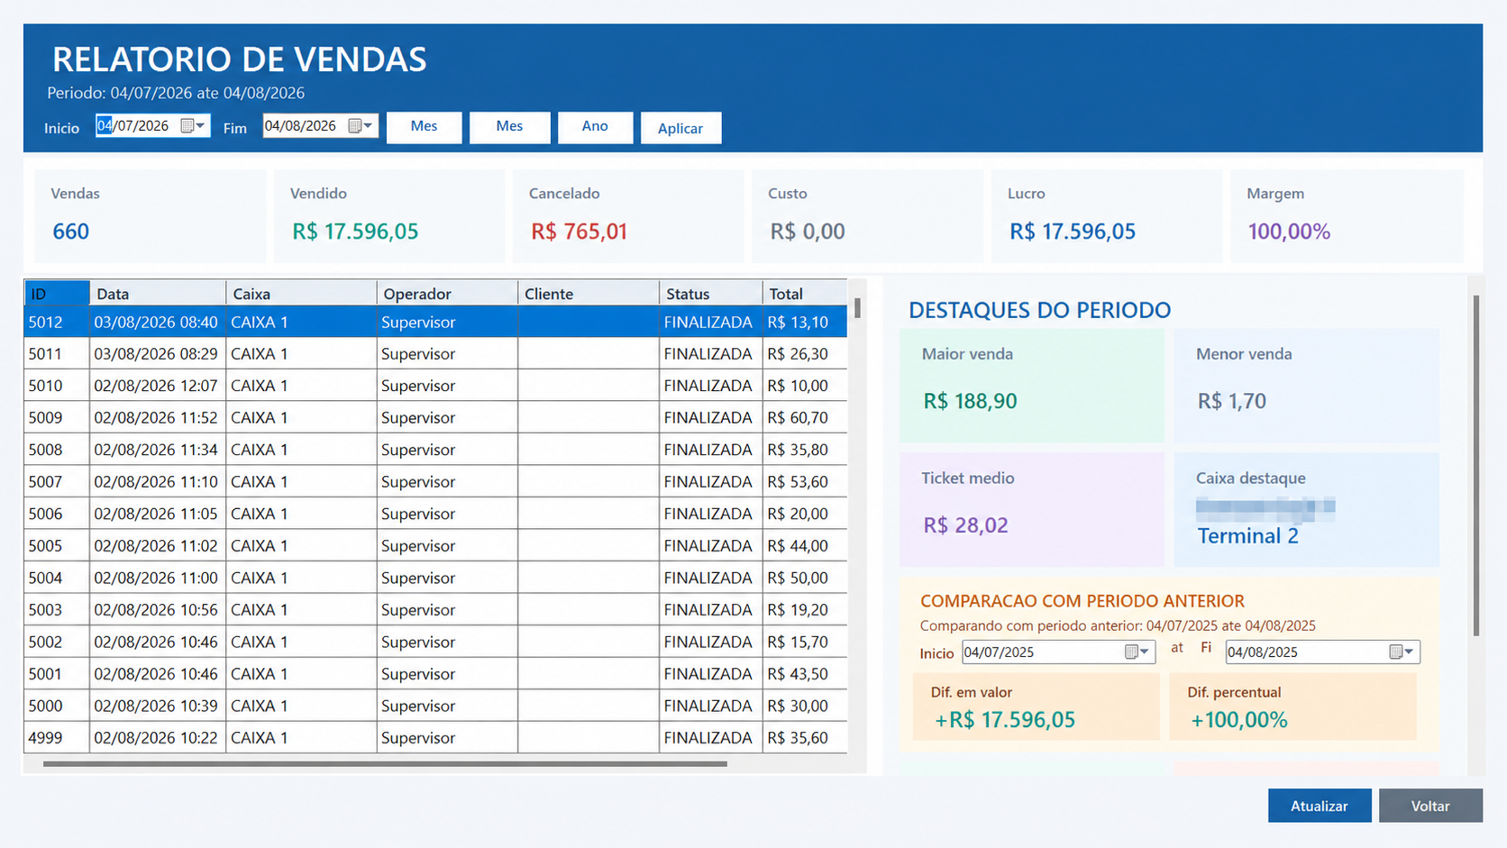
Task: Select sale row with ID 5012
Action: (435, 322)
